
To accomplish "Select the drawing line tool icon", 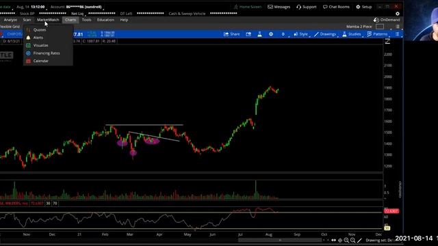I will pyautogui.click(x=359, y=240).
